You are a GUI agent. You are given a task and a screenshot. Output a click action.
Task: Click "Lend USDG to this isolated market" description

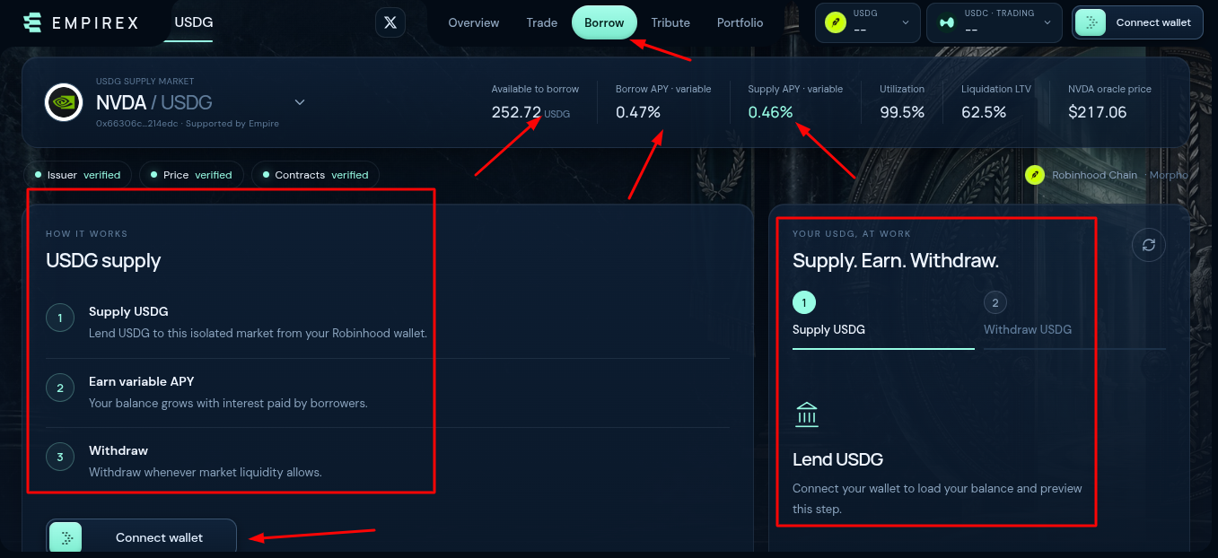click(x=258, y=333)
